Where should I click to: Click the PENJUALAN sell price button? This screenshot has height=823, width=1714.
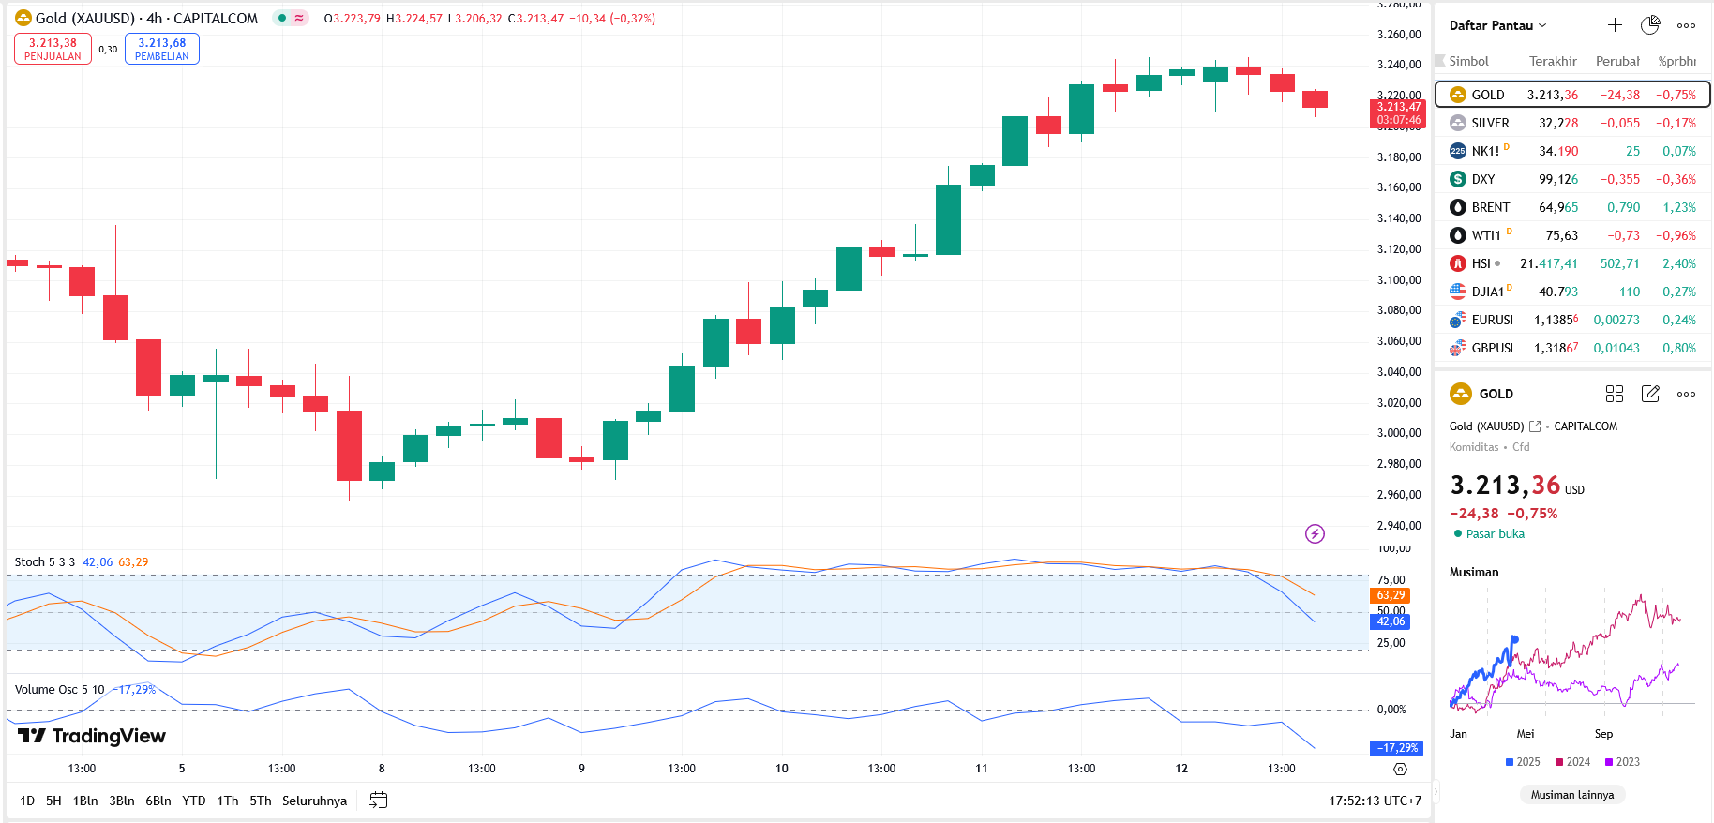click(53, 49)
